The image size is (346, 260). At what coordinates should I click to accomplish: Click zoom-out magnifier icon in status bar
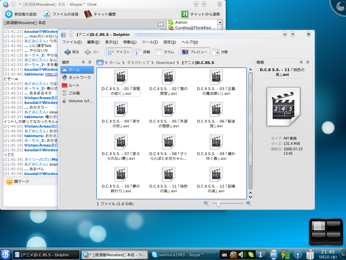coord(206,203)
